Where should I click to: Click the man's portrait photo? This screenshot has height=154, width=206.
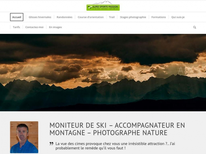(x=24, y=137)
